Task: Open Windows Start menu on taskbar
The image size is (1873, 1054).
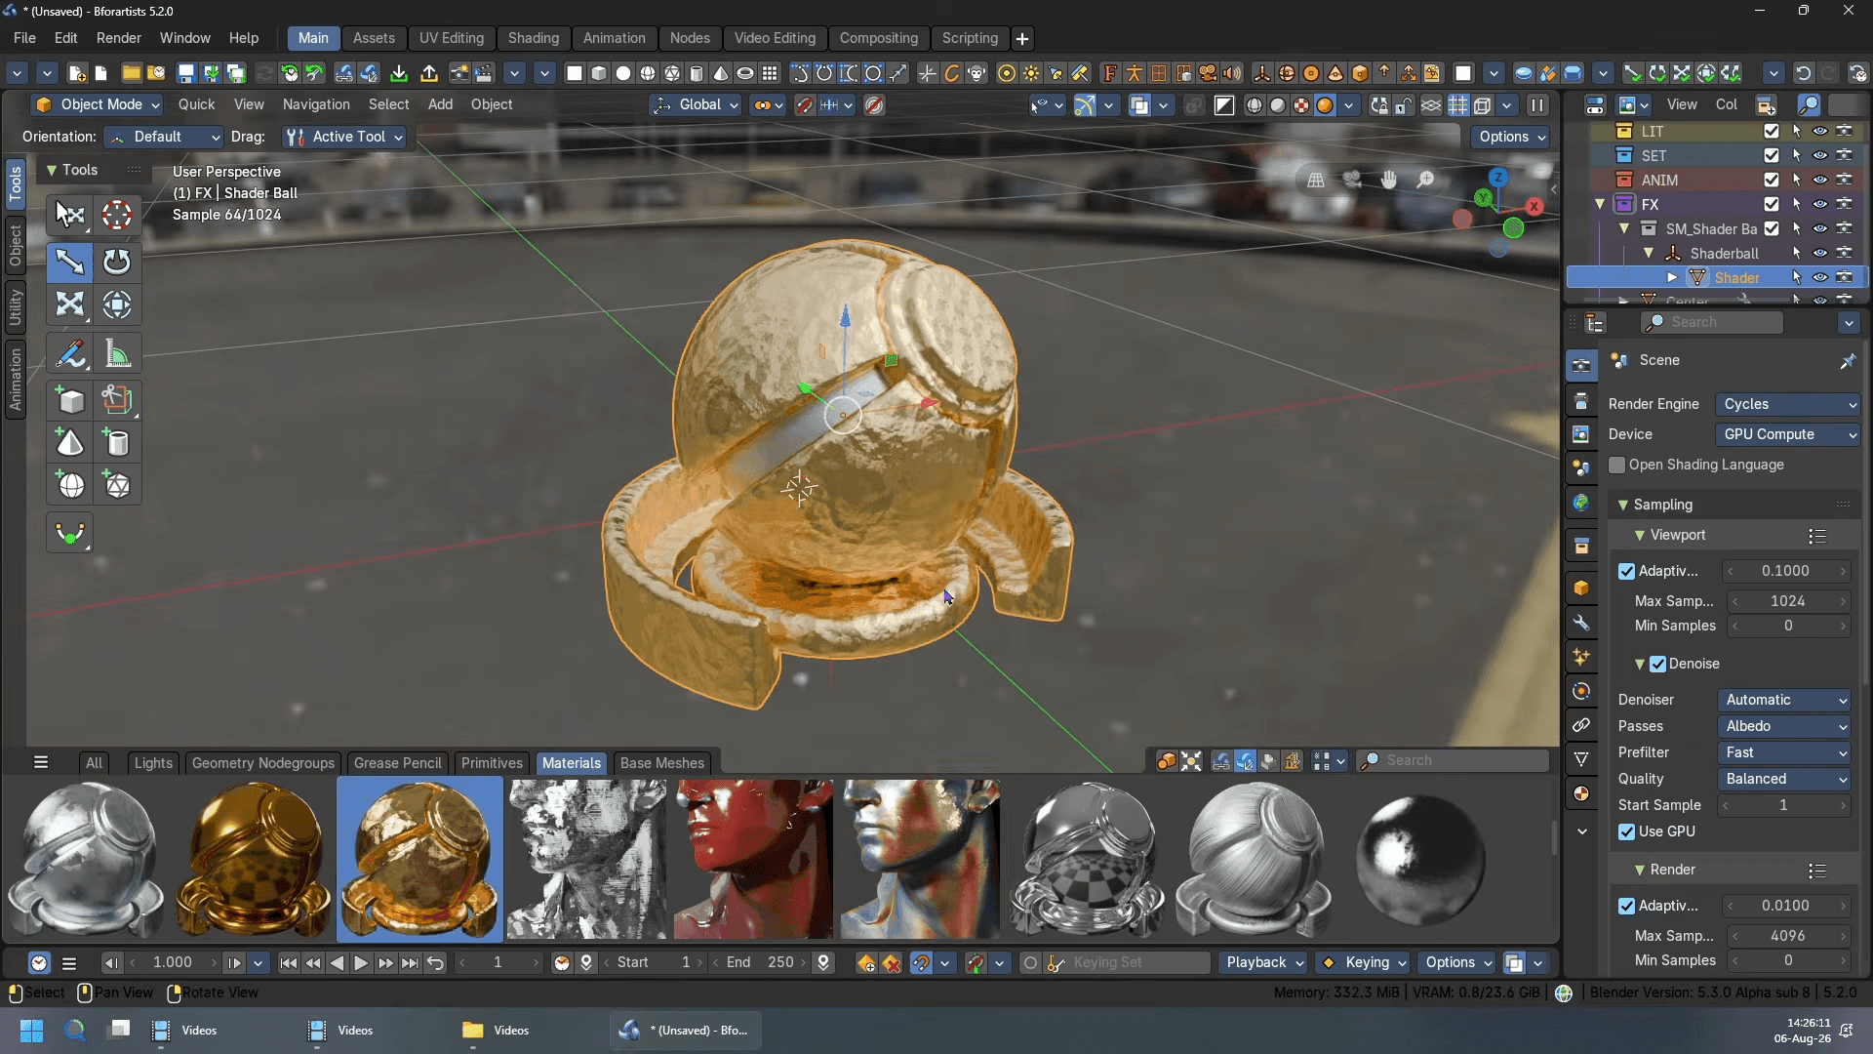Action: click(x=31, y=1031)
